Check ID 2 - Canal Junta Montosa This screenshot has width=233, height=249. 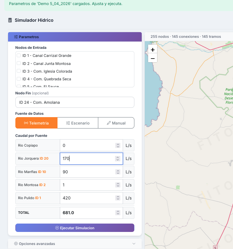coord(19,63)
